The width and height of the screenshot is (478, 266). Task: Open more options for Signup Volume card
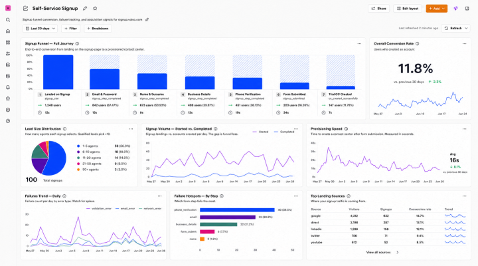tap(296, 129)
